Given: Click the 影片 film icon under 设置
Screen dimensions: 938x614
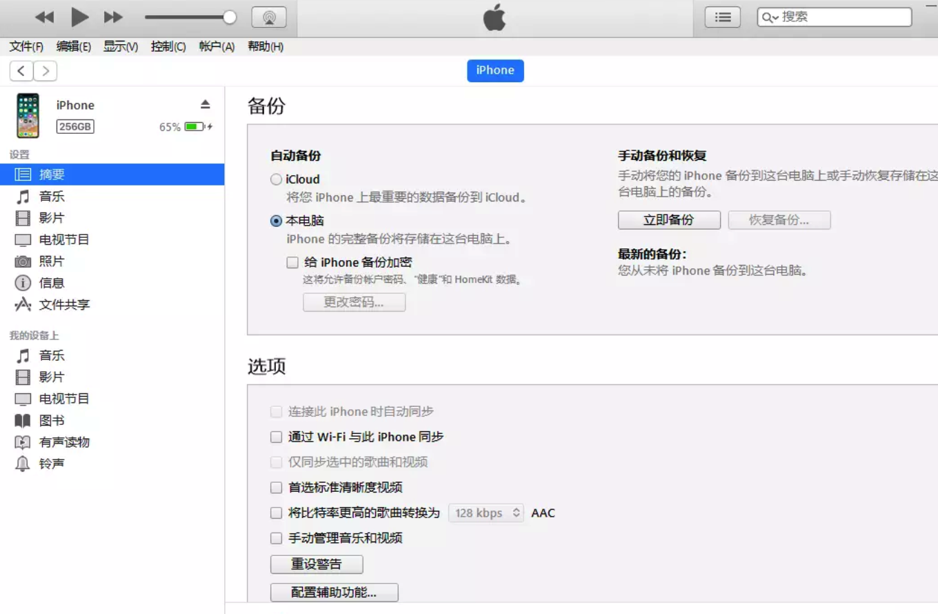Looking at the screenshot, I should click(x=23, y=218).
